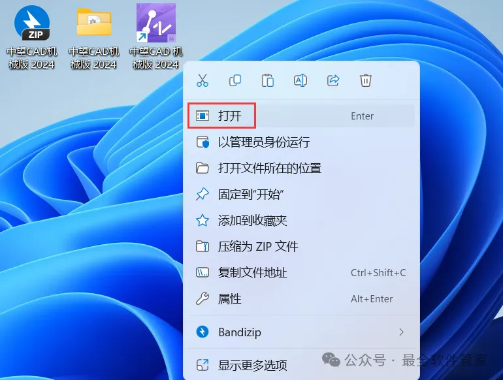Viewport: 503px width, 380px height.
Task: Expand the Bandizip submenu arrow
Action: (401, 332)
